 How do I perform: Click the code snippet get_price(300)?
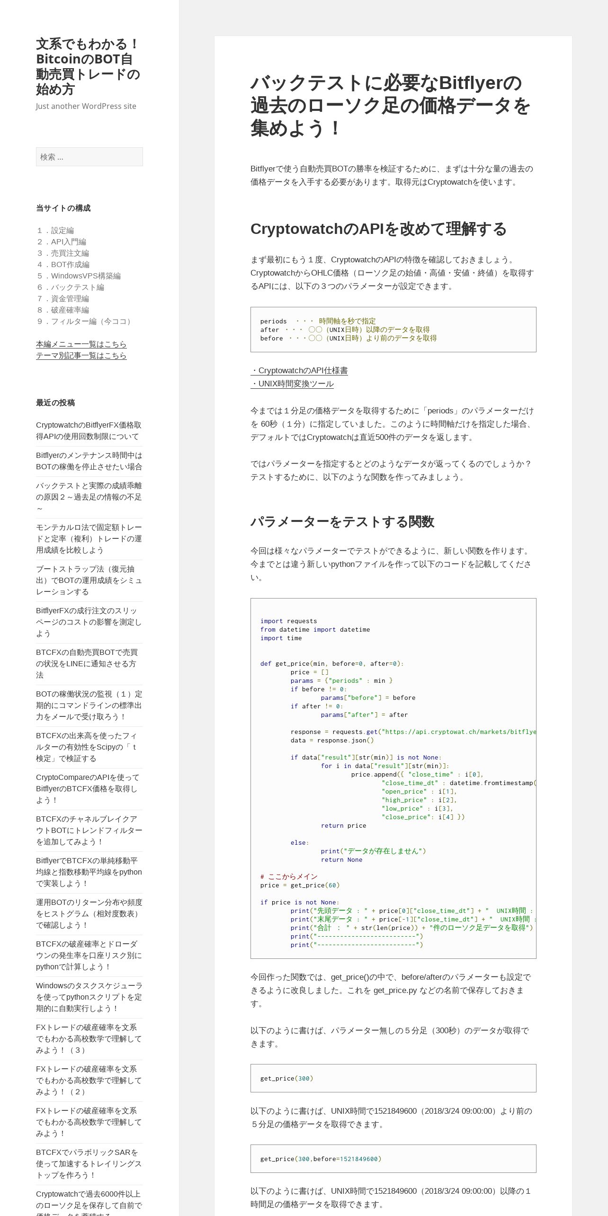287,1079
